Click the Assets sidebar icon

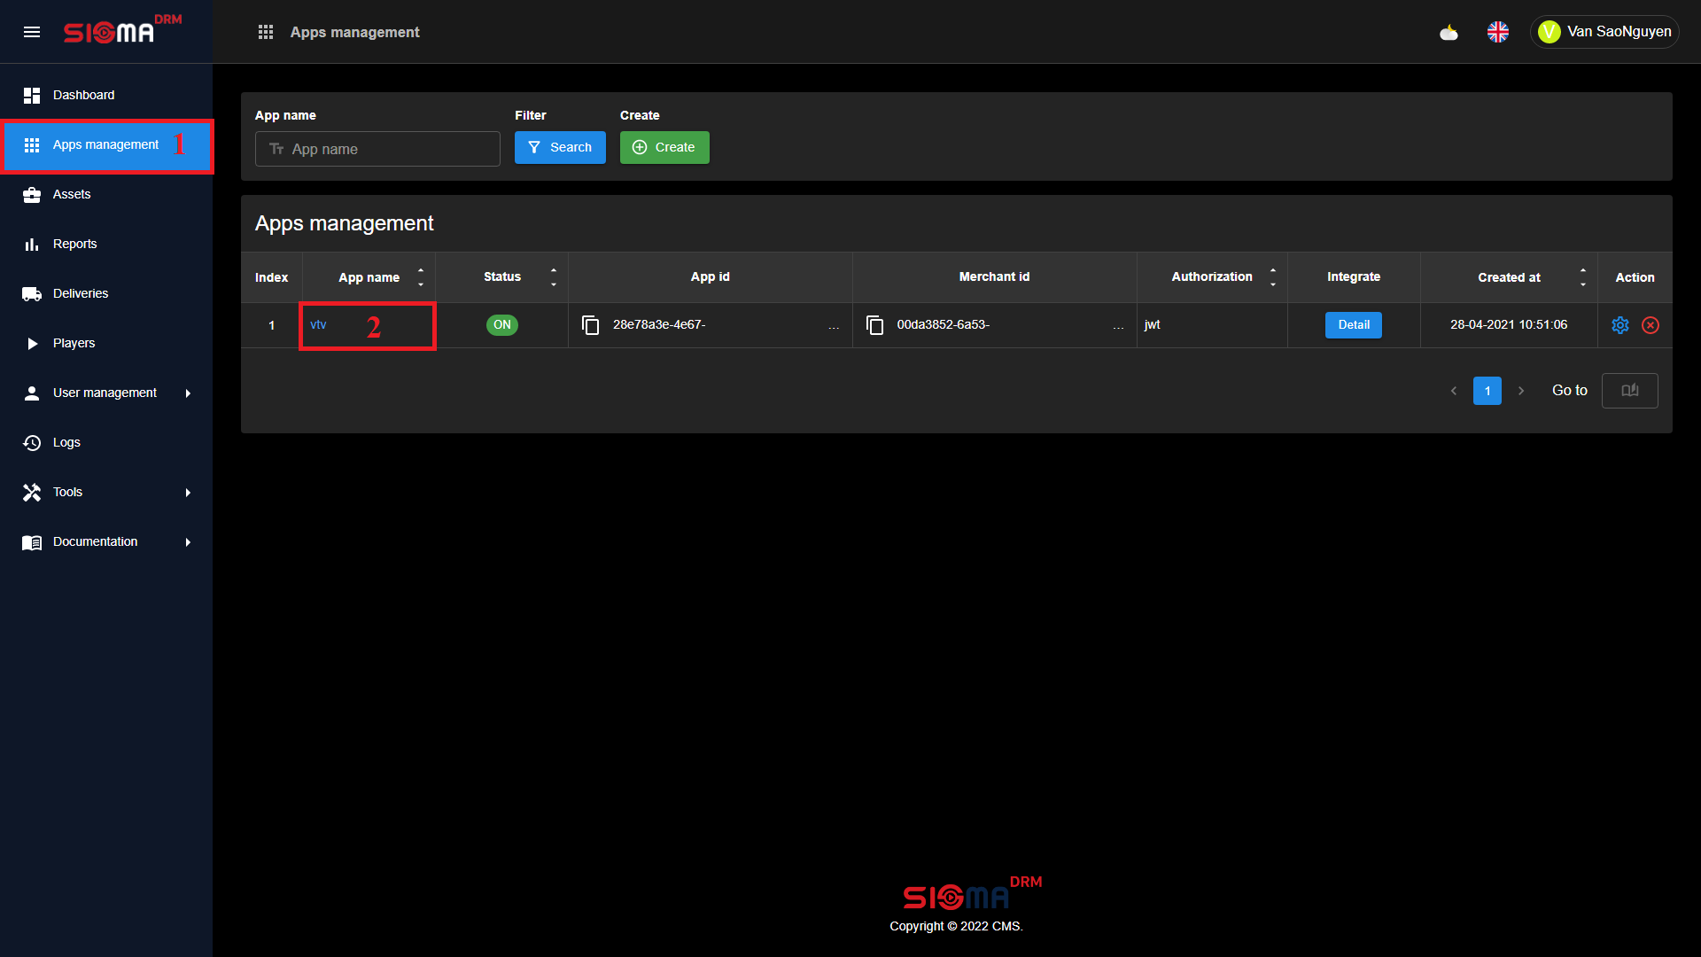(x=32, y=194)
